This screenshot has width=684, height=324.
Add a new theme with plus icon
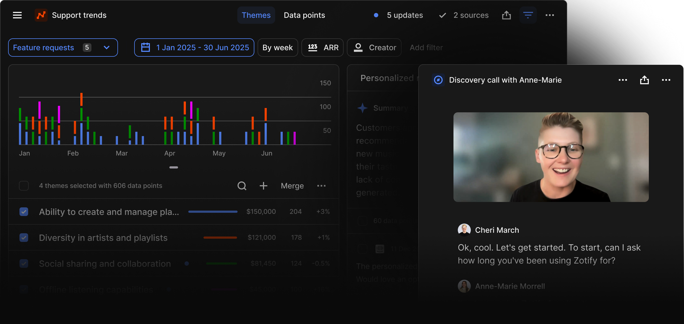tap(263, 186)
